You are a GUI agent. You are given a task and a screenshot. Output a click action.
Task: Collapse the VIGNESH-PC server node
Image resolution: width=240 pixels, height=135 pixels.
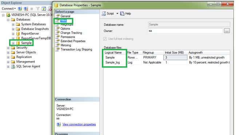(3, 15)
